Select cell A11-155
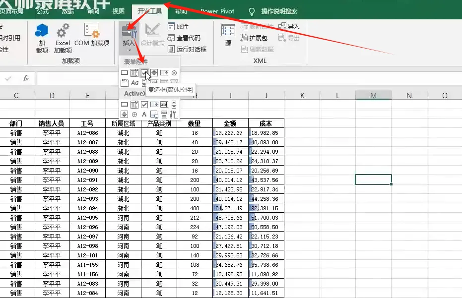462x298 pixels. [87, 265]
